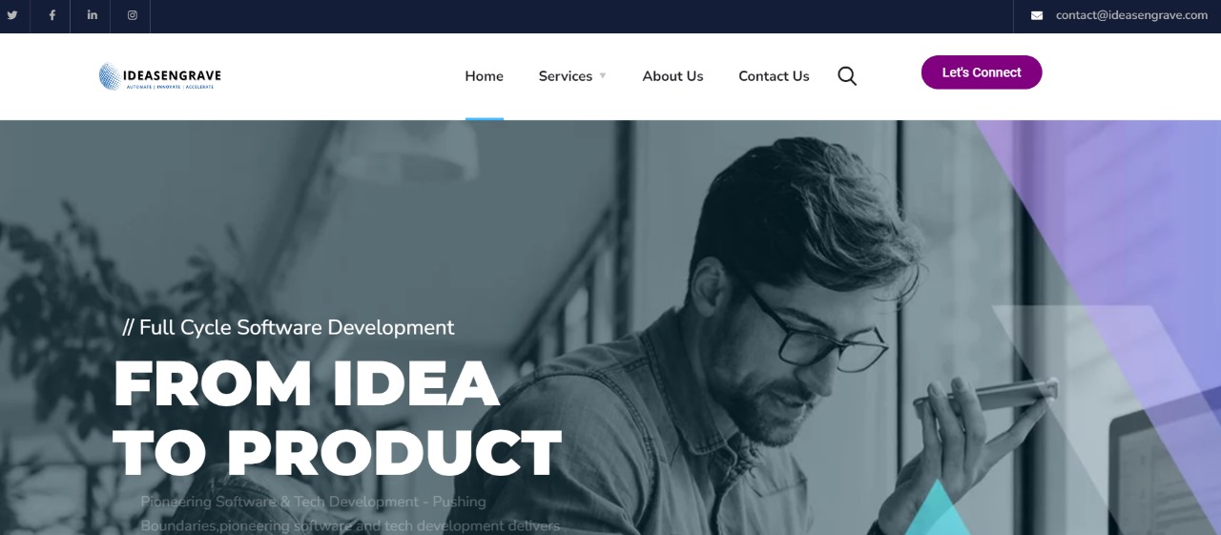Open the Facebook social icon
The width and height of the screenshot is (1221, 535).
point(52,15)
